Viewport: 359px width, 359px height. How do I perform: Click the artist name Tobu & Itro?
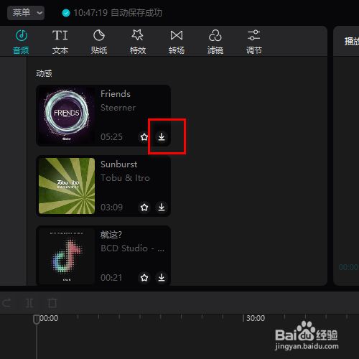pyautogui.click(x=125, y=178)
